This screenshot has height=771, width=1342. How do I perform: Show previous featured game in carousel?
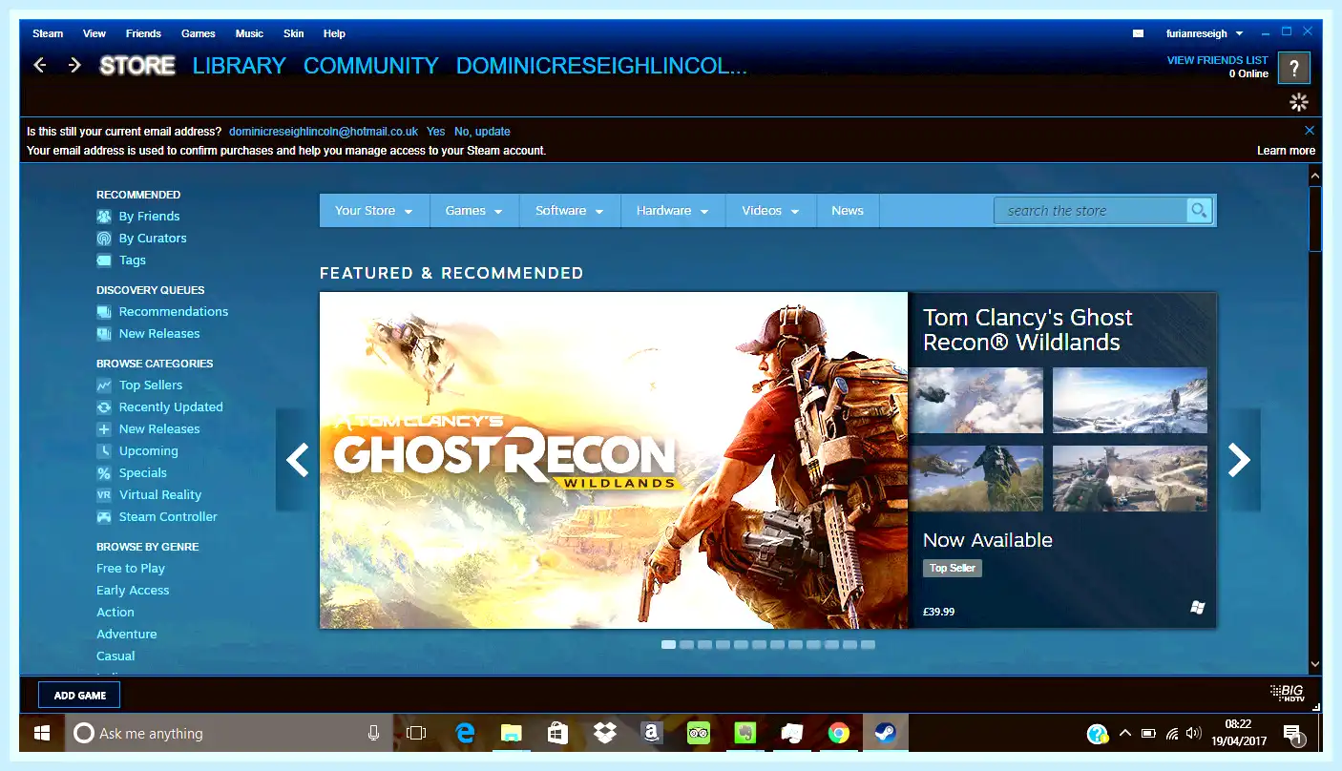tap(297, 460)
